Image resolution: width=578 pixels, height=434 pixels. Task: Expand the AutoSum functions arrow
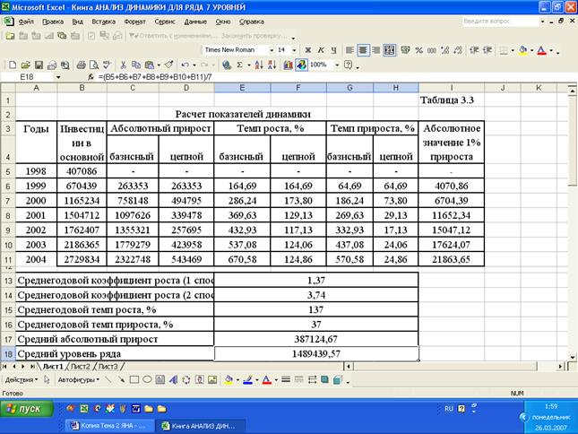tap(249, 65)
